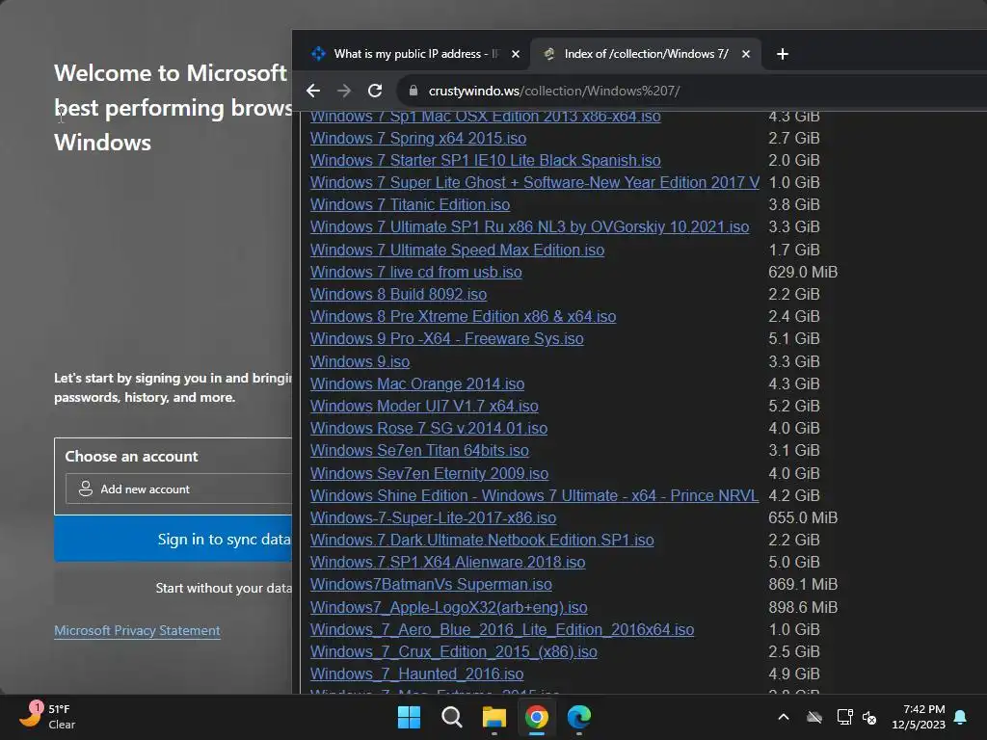Image resolution: width=987 pixels, height=740 pixels.
Task: Click Windows Moder UI7 V1.7 x64.iso
Action: point(424,406)
